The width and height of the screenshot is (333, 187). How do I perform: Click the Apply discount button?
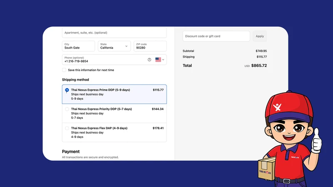(260, 36)
